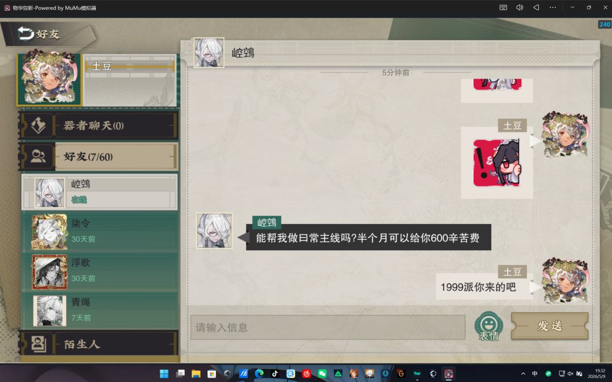
Task: Click the 请输入信息 message input field
Action: coord(328,327)
